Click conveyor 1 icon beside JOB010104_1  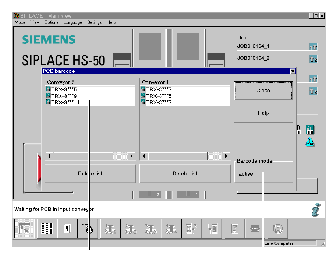[313, 47]
